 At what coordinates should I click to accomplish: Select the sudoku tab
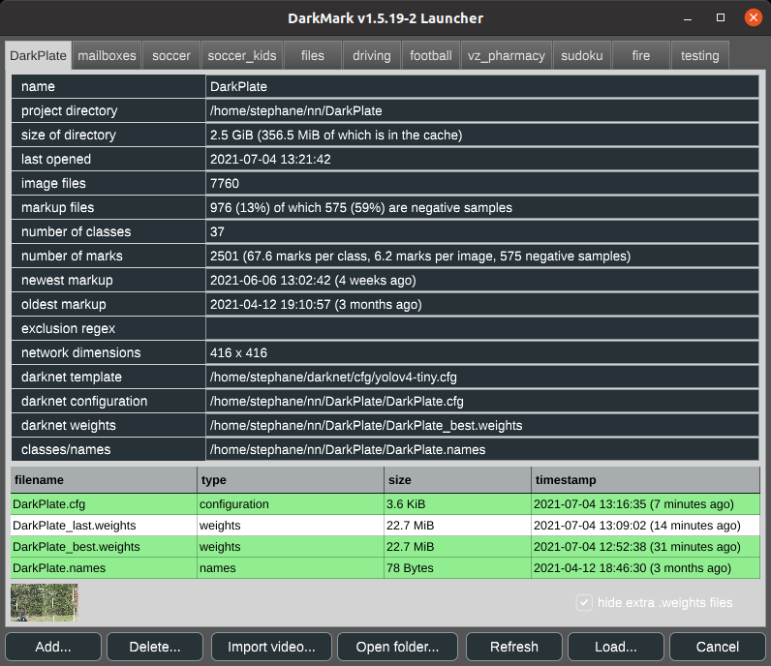[582, 55]
